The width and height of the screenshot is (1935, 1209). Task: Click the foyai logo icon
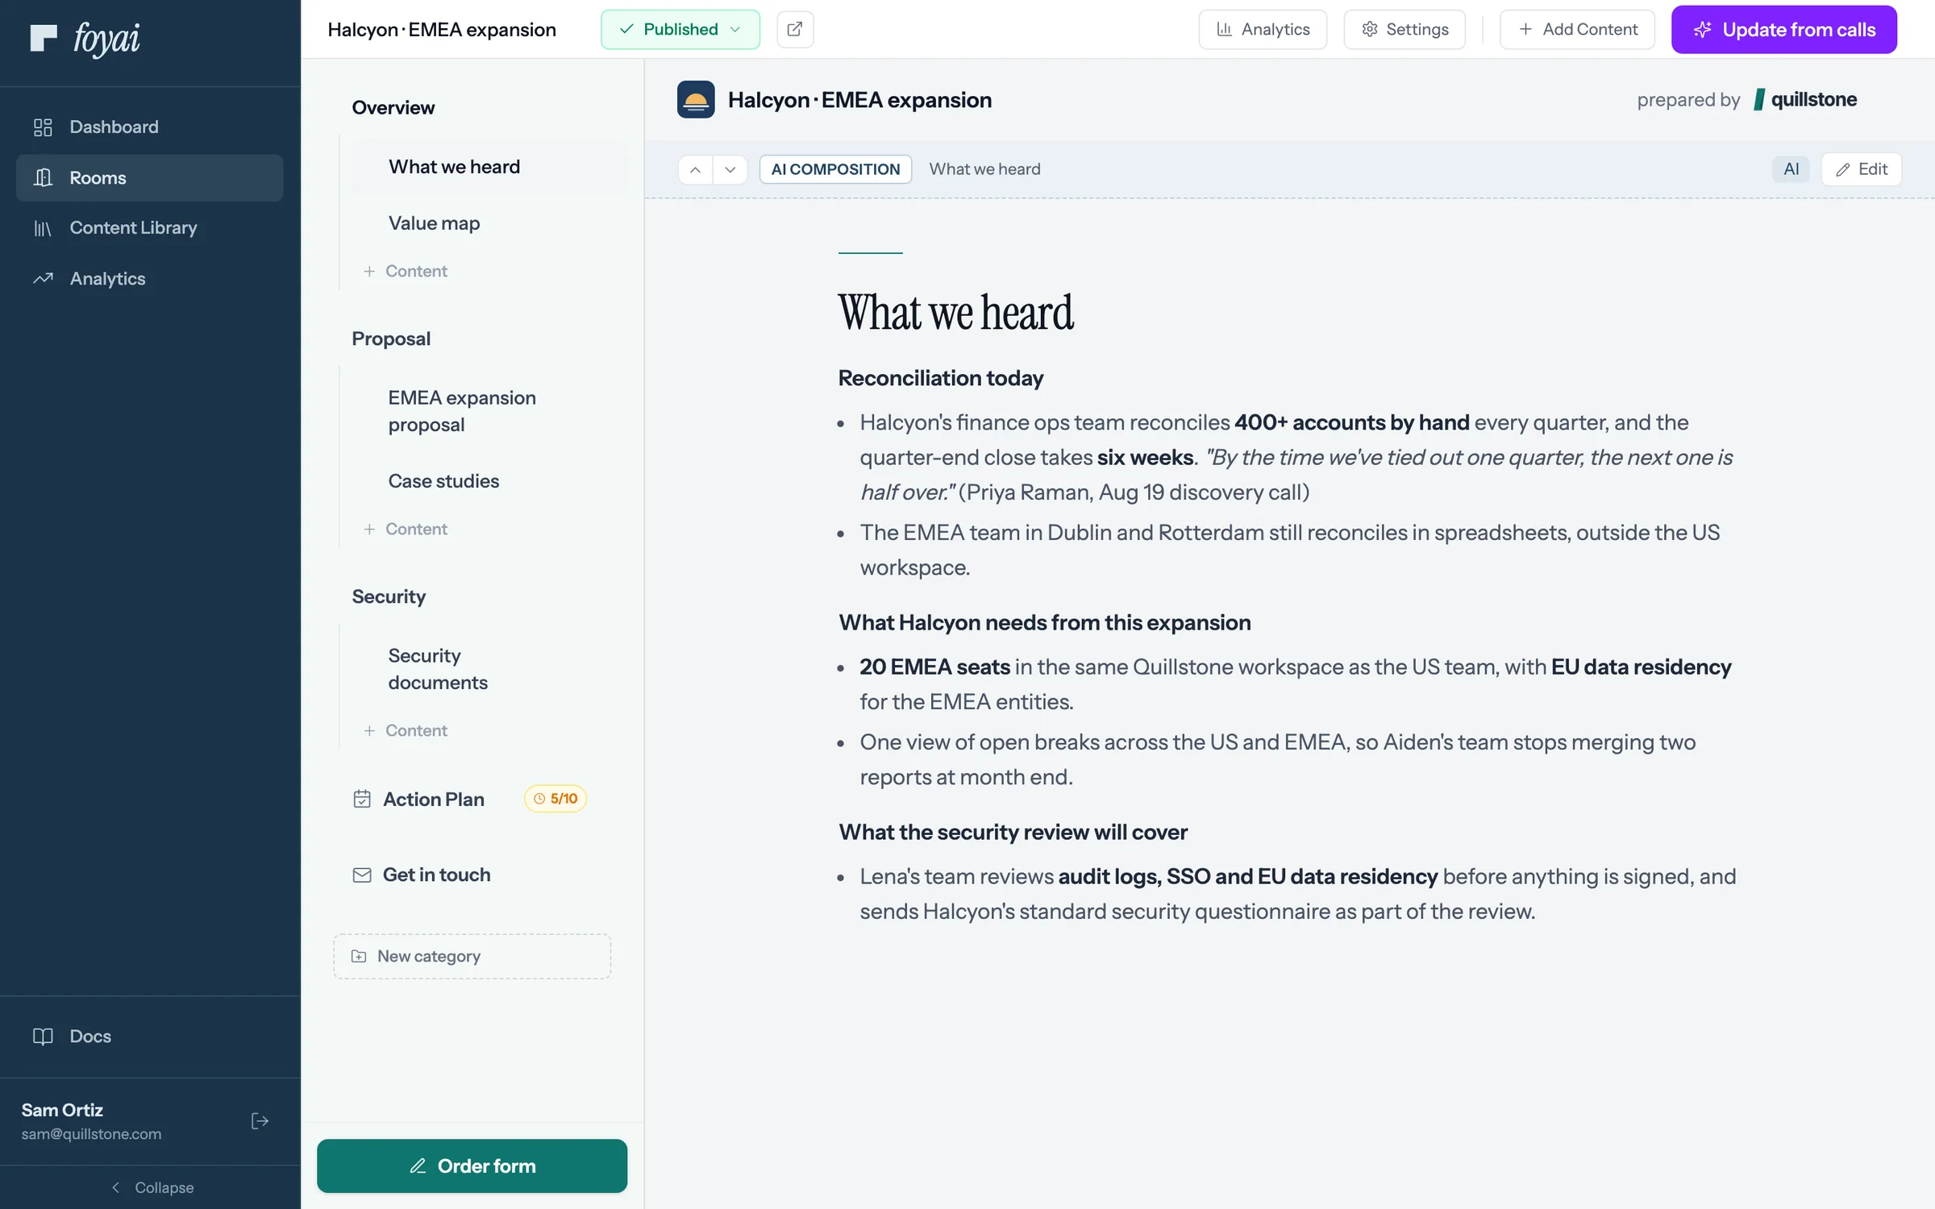(x=44, y=37)
